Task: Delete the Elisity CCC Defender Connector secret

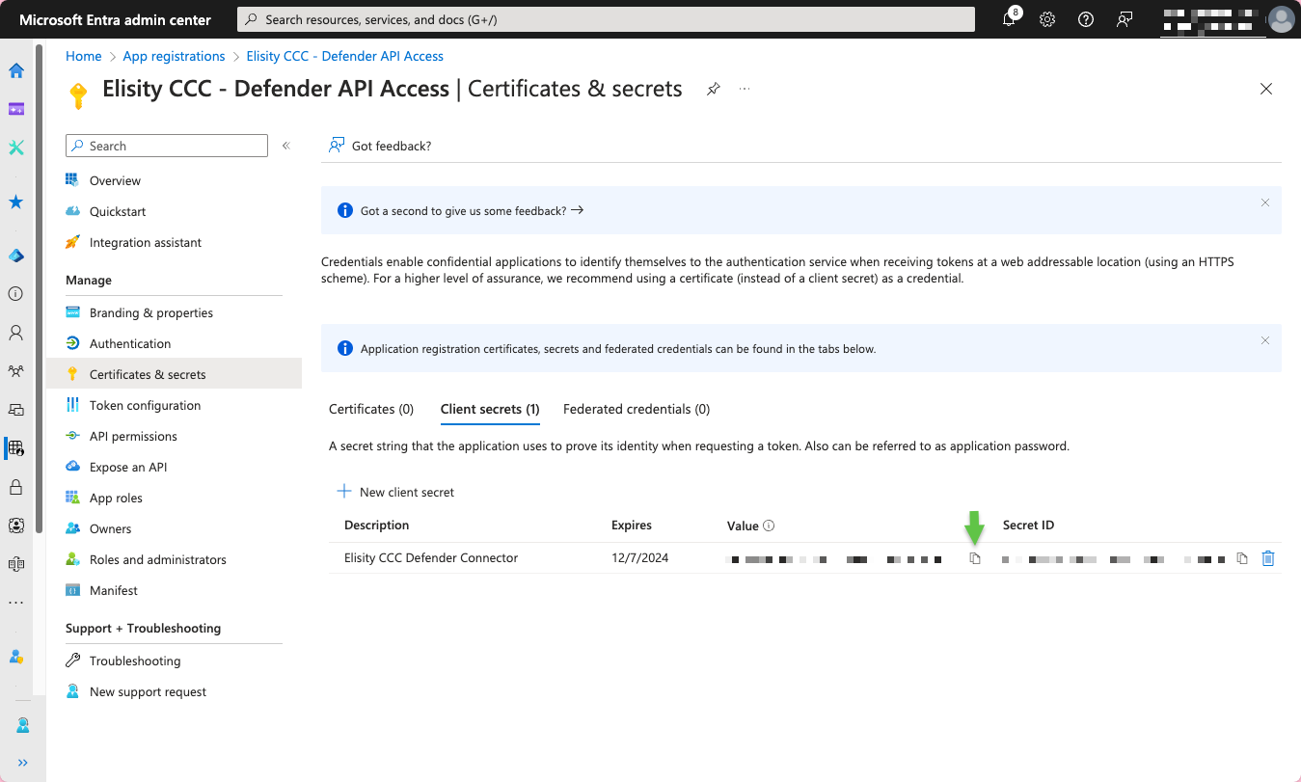Action: [x=1268, y=558]
